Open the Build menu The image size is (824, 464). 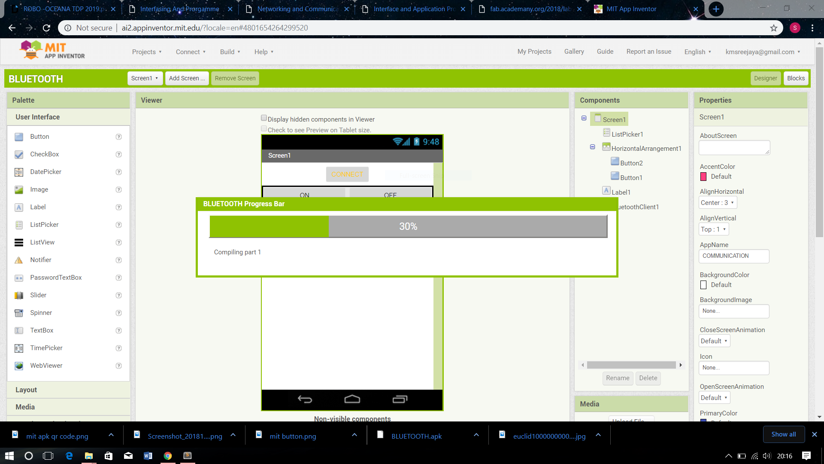point(229,52)
